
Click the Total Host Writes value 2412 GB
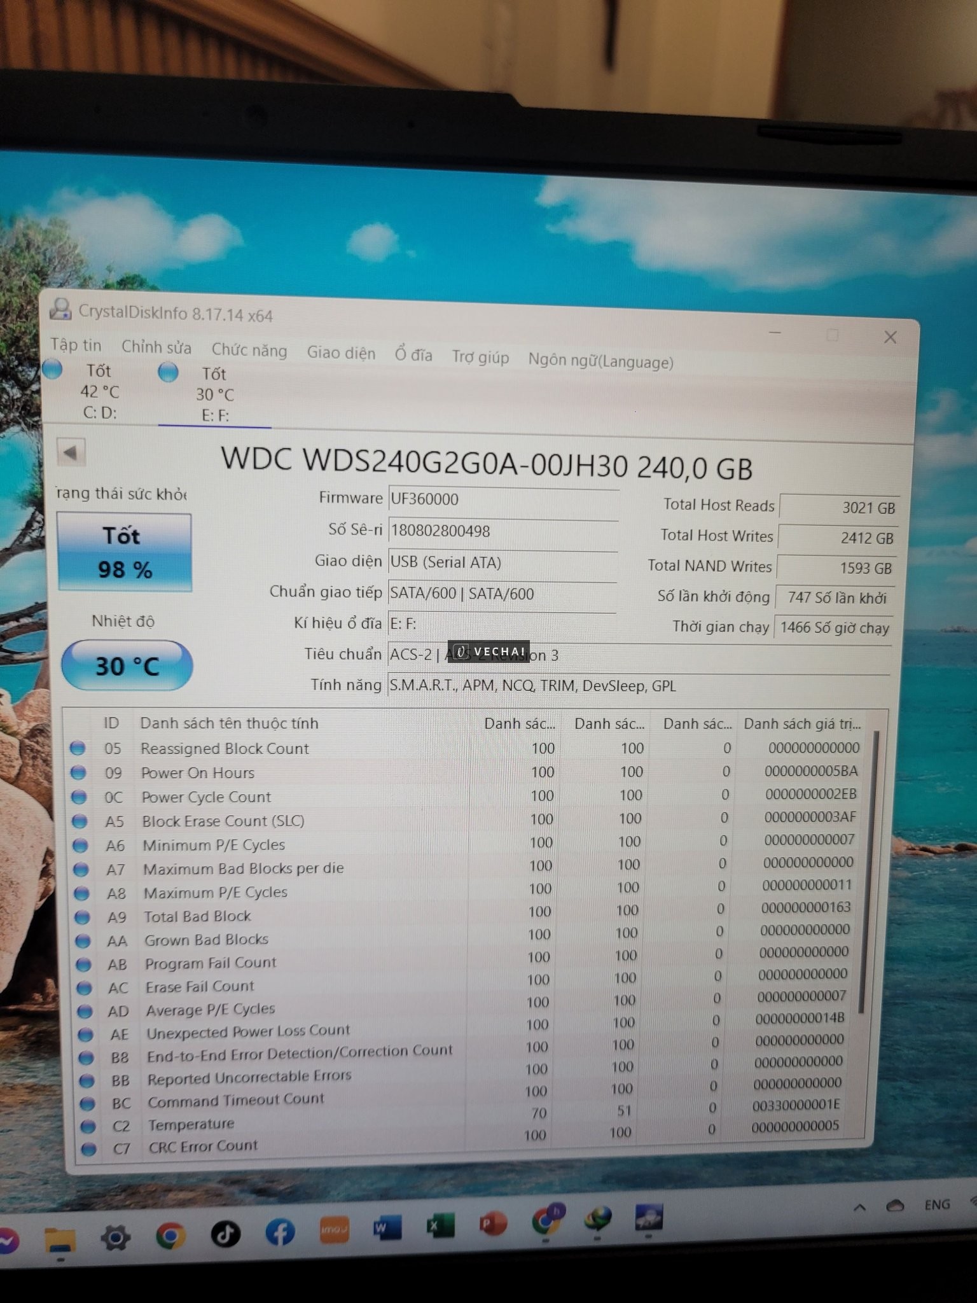pyautogui.click(x=838, y=538)
